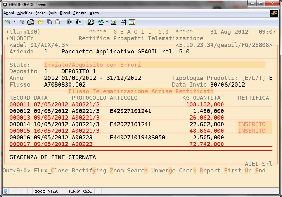Screen dimensions: 282x197
Task: Click the font size icon
Action: (x=100, y=22)
